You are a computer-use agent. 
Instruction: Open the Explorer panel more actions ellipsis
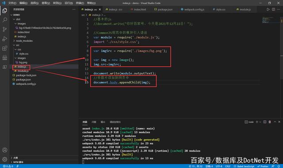click(74, 9)
